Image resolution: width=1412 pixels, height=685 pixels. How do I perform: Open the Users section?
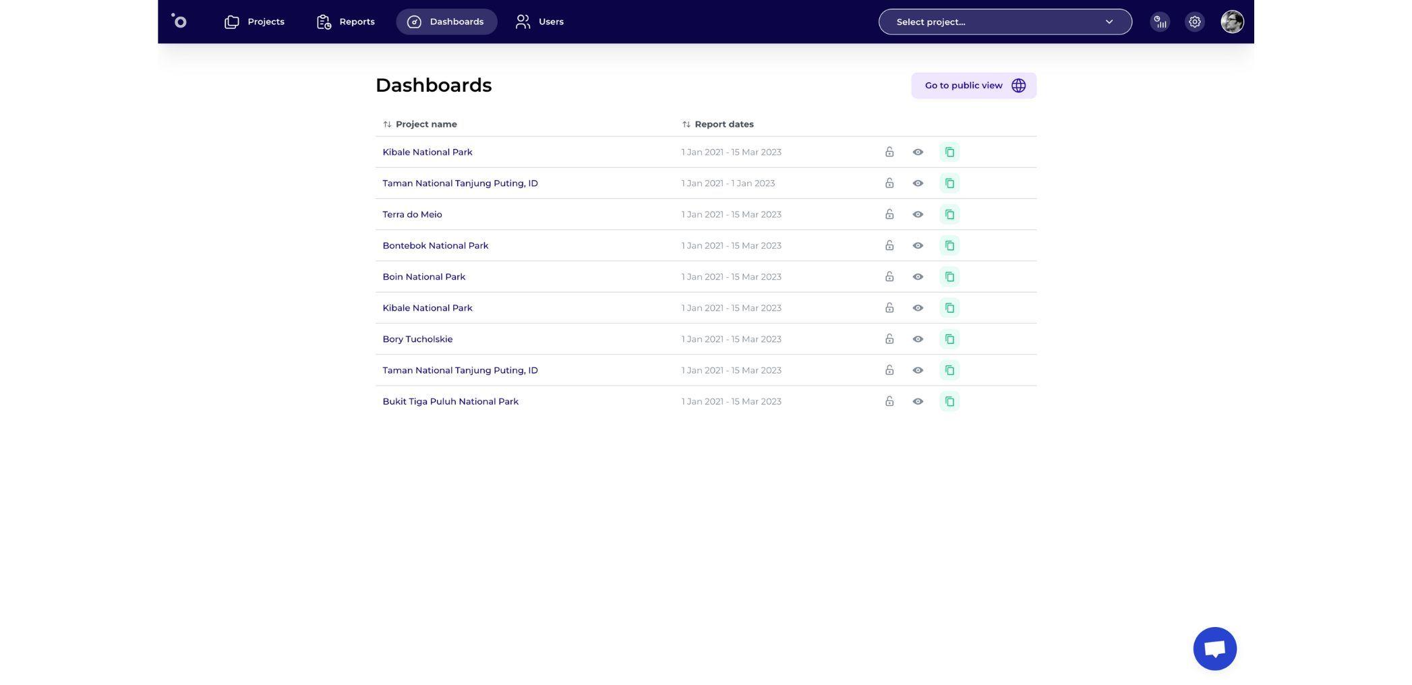click(x=539, y=22)
